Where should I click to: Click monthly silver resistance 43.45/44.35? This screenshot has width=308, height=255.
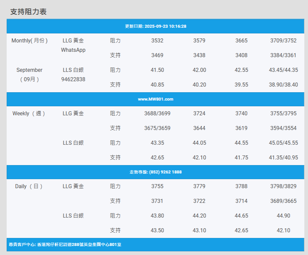(283, 70)
